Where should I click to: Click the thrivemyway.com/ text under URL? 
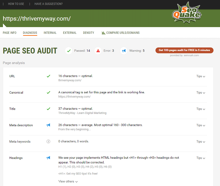pyautogui.click(x=70, y=80)
